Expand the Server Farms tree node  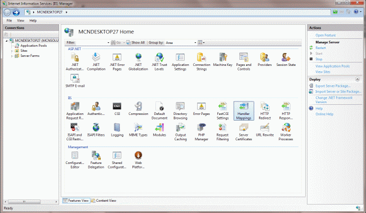(12, 56)
